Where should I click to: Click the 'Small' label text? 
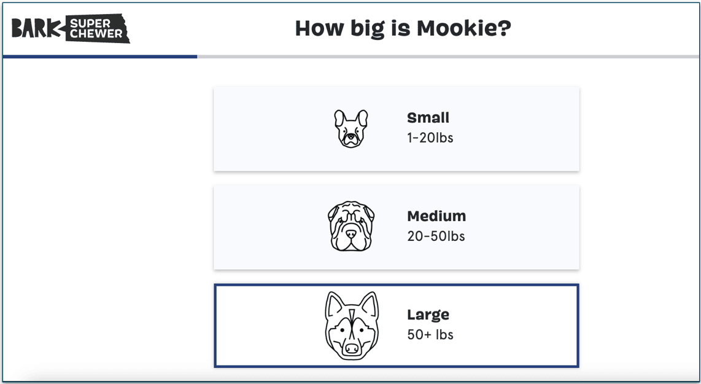428,117
